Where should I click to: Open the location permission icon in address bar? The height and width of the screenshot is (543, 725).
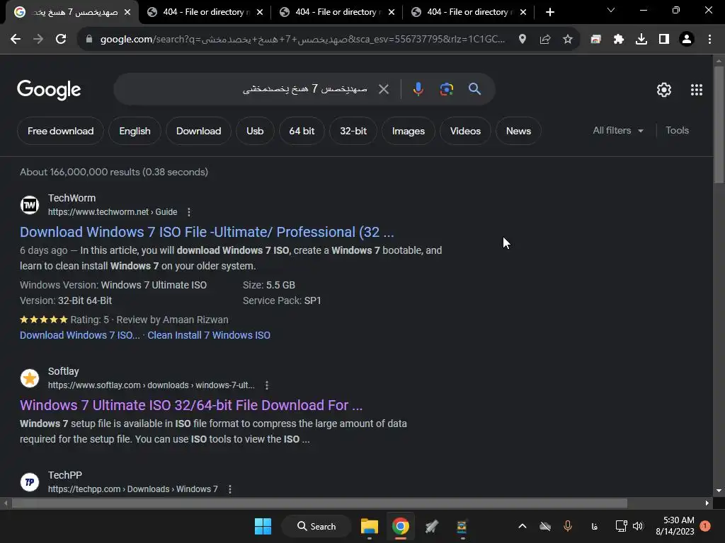523,40
